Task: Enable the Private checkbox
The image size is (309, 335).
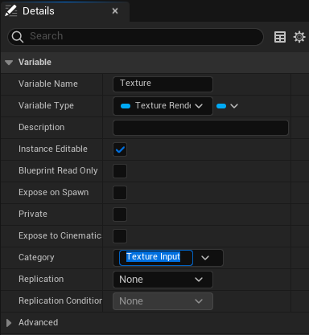Action: pyautogui.click(x=120, y=214)
